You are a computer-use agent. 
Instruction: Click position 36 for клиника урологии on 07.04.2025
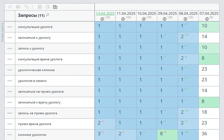coord(204,134)
